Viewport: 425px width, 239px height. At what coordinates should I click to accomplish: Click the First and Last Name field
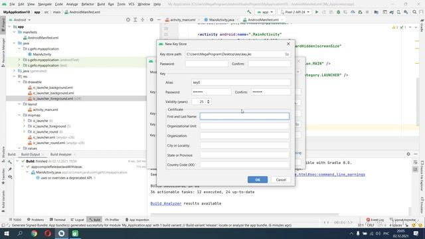click(244, 116)
